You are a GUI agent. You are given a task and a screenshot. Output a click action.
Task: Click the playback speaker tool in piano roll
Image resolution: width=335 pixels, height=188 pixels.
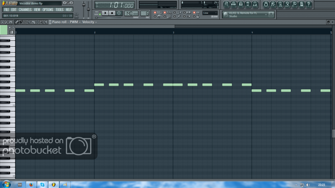(45, 22)
